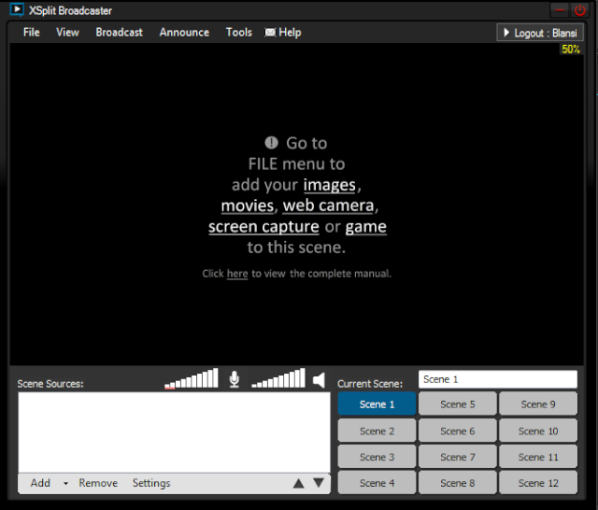
Task: Select Scene 1
Action: coord(377,404)
